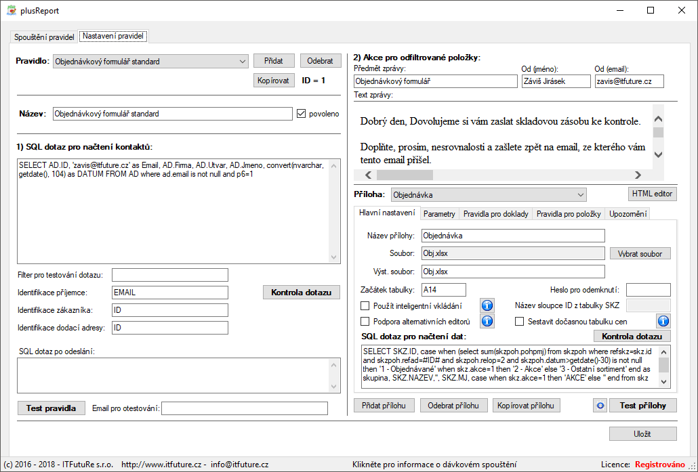The width and height of the screenshot is (698, 472).
Task: Click message text horizontal scroll left arrow
Action: point(368,175)
